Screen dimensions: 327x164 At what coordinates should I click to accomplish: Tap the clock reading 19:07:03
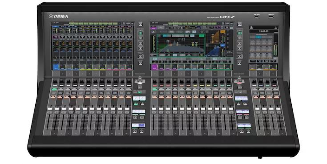point(264,31)
